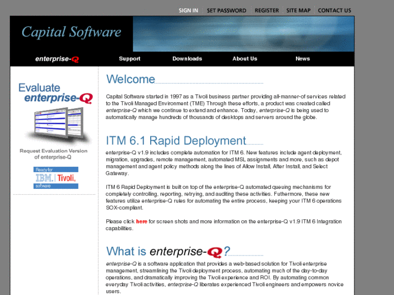Click paragraph starting 'ITM 6 Rapid Deployment is built'
394x295 pixels.
click(x=224, y=198)
